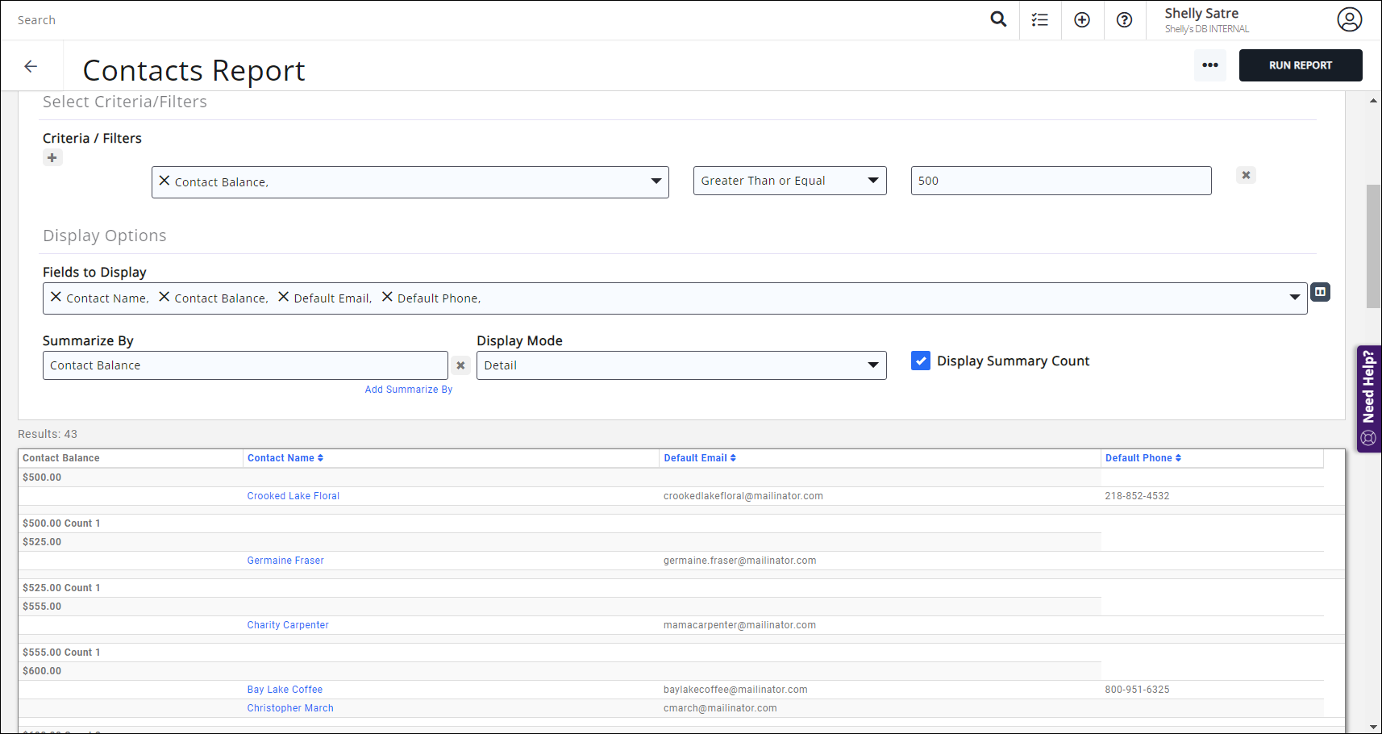Uncheck the Display Summary Count checkbox
The image size is (1382, 734).
tap(920, 361)
